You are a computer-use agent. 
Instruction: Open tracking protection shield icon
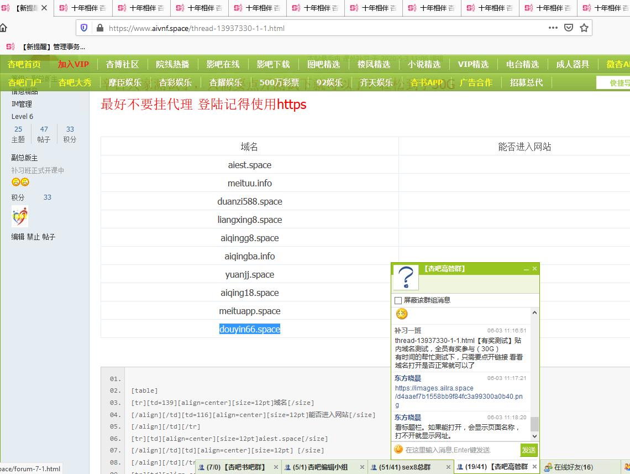click(x=84, y=28)
